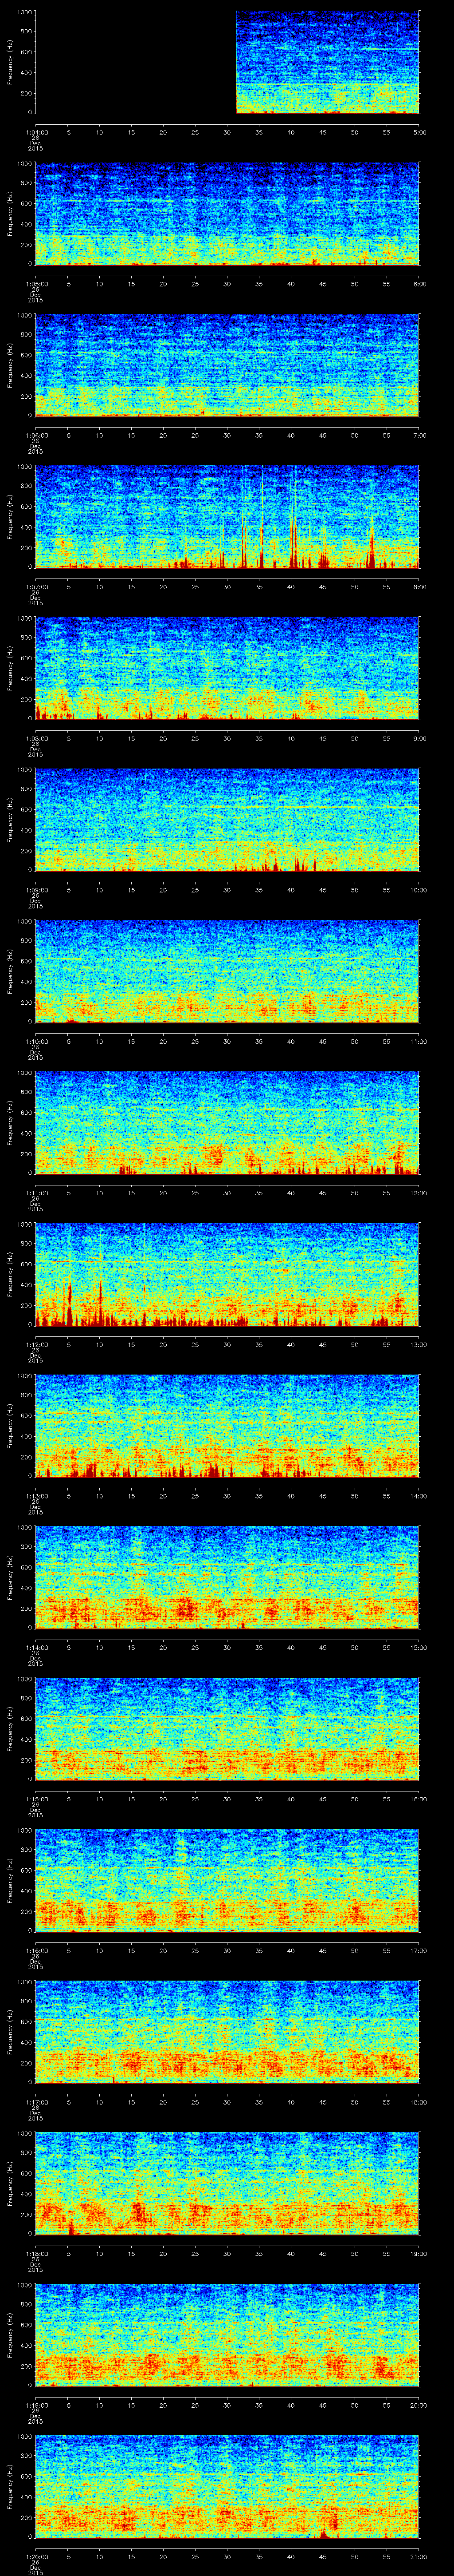Click the '1:17:00' axis time label
Image resolution: width=454 pixels, height=2576 pixels.
(x=36, y=2101)
